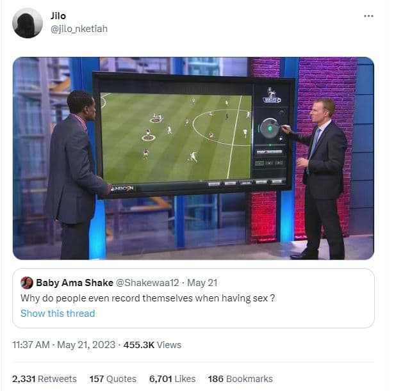Click the NBCSN logo on the studio screen
Screen dimensions: 394x391
(122, 188)
